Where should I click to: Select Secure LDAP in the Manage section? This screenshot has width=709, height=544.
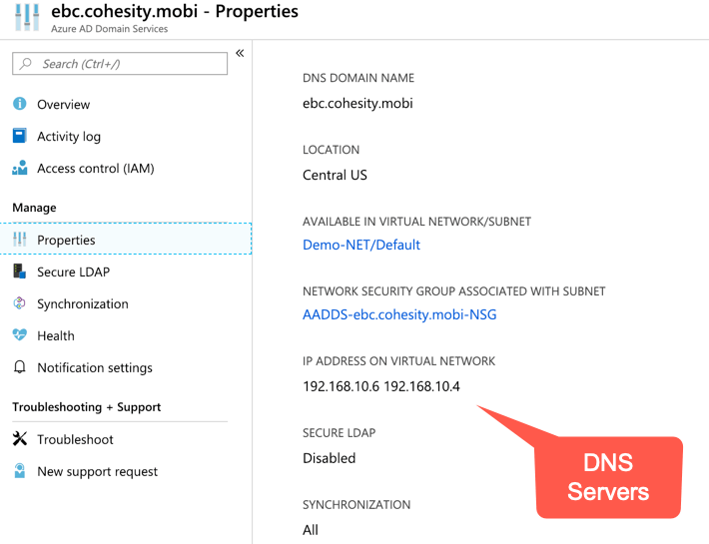click(x=73, y=272)
